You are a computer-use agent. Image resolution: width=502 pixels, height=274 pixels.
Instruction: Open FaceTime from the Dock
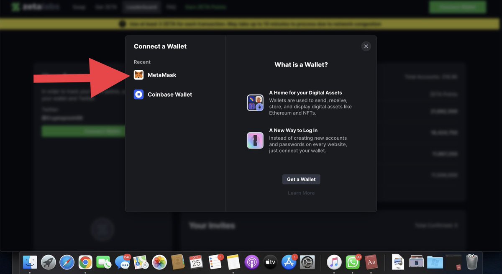(x=104, y=262)
